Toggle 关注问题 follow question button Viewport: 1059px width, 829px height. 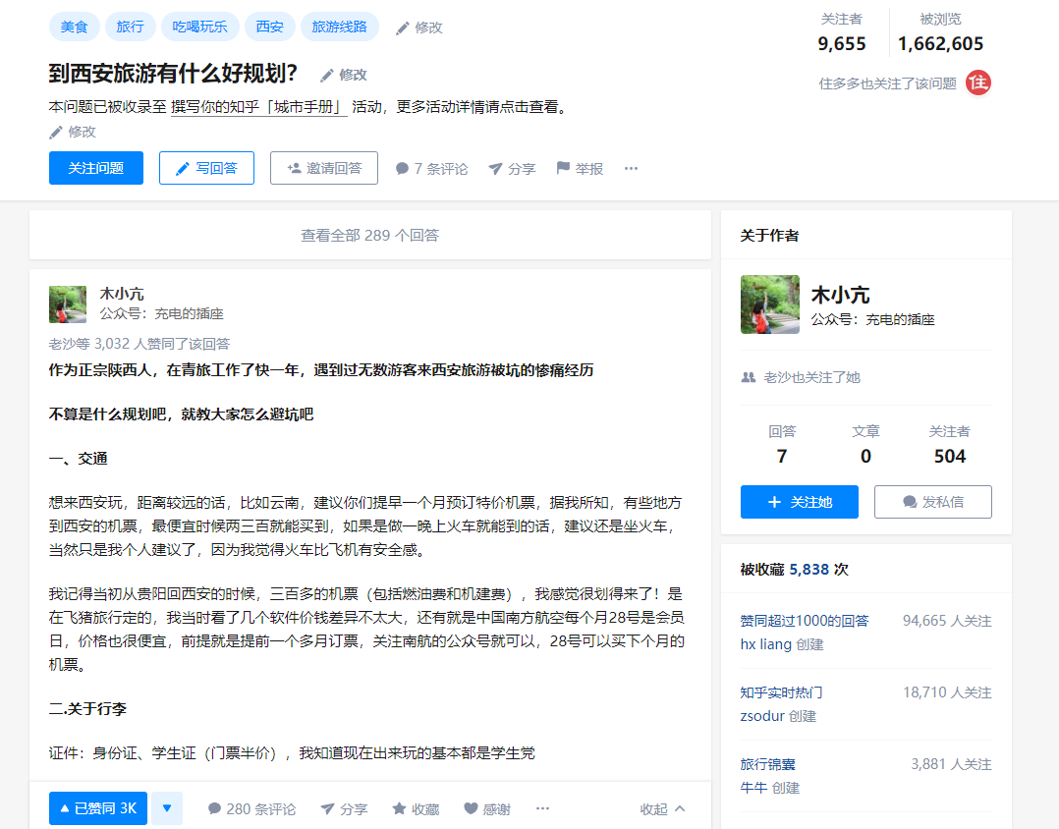(96, 168)
